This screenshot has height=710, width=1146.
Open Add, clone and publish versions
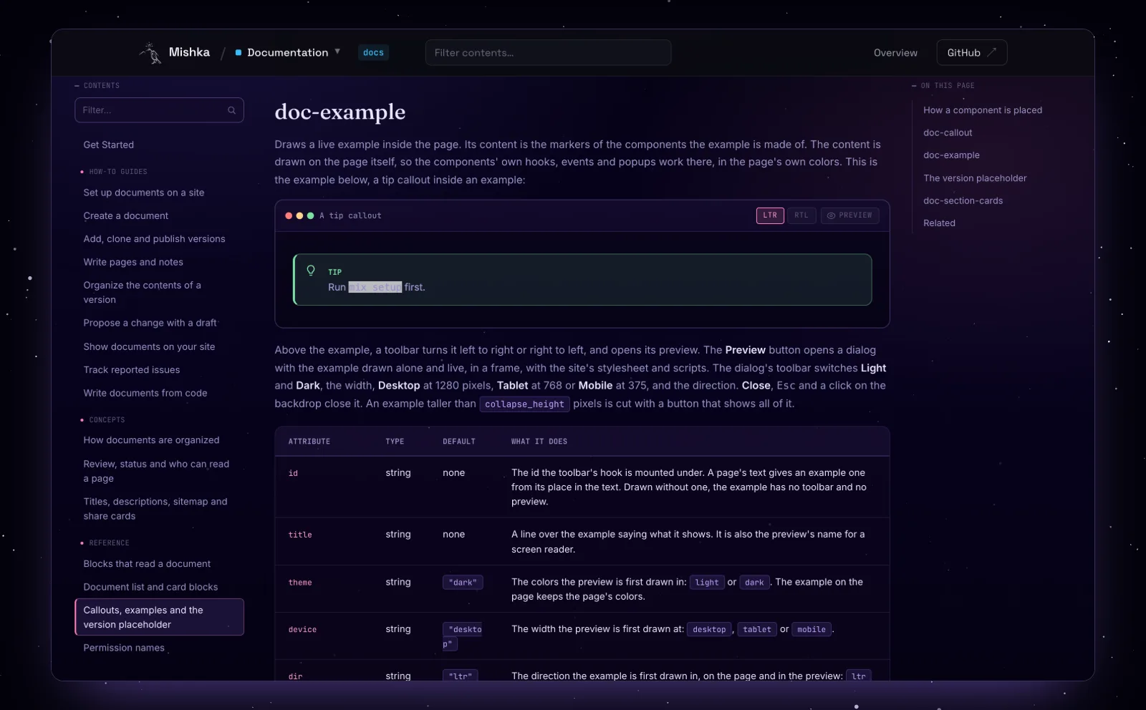tap(154, 239)
